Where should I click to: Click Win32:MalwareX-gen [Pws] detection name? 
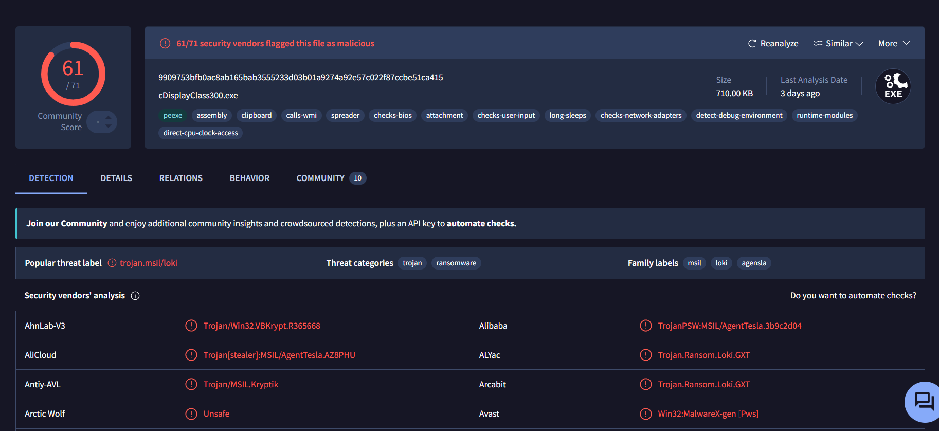click(x=708, y=414)
